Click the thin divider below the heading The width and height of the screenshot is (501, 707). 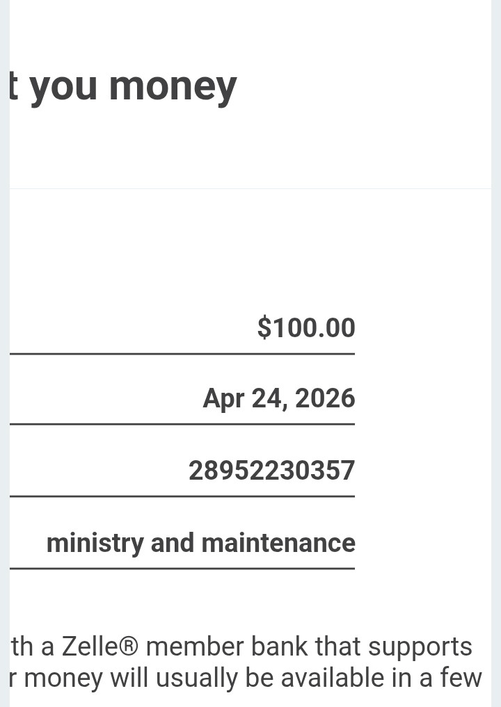click(250, 188)
